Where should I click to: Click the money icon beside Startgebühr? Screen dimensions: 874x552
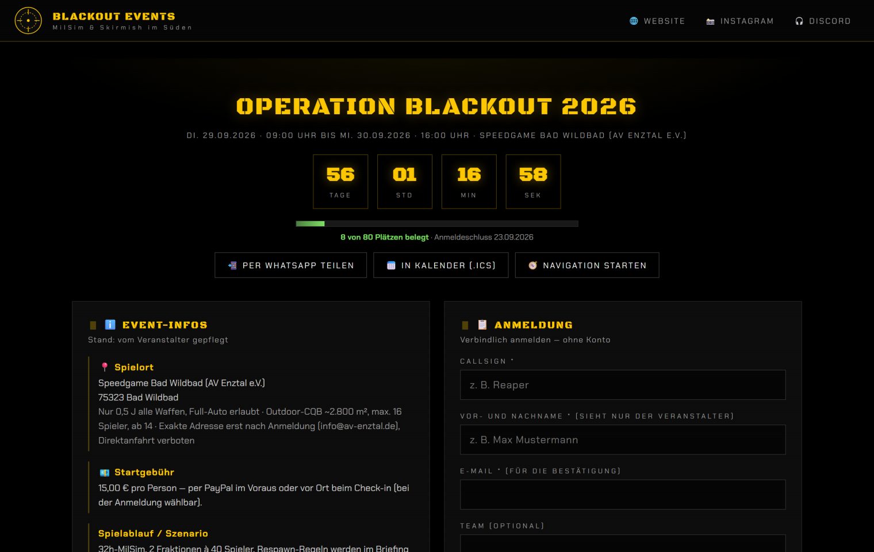tap(105, 472)
